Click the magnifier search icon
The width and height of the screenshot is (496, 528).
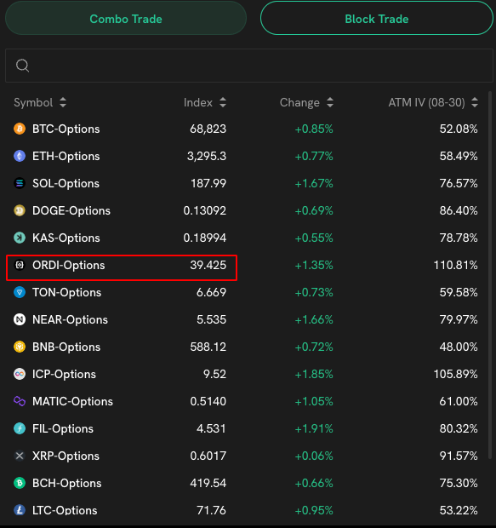pyautogui.click(x=22, y=66)
